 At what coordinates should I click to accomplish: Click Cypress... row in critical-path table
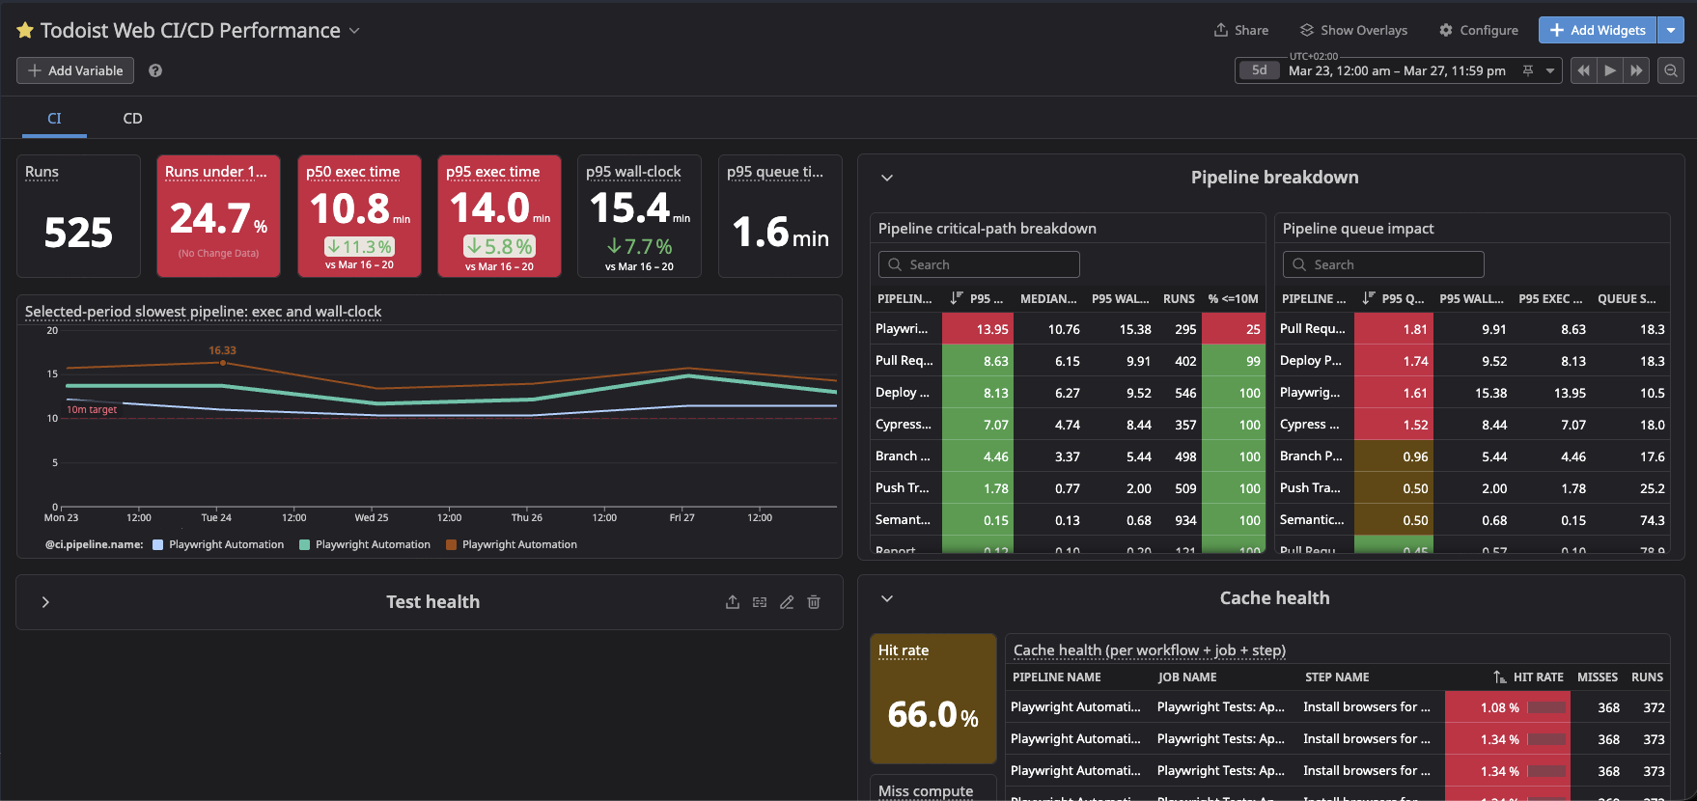(1067, 425)
